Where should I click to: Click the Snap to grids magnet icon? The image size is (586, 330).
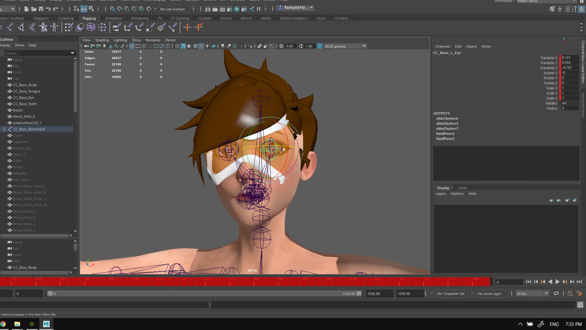[112, 9]
